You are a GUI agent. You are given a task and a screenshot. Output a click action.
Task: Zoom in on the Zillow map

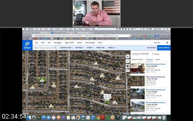128,57
